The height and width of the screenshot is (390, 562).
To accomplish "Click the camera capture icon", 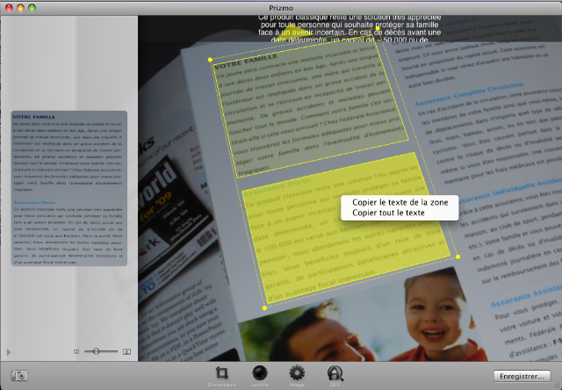I will click(x=19, y=375).
